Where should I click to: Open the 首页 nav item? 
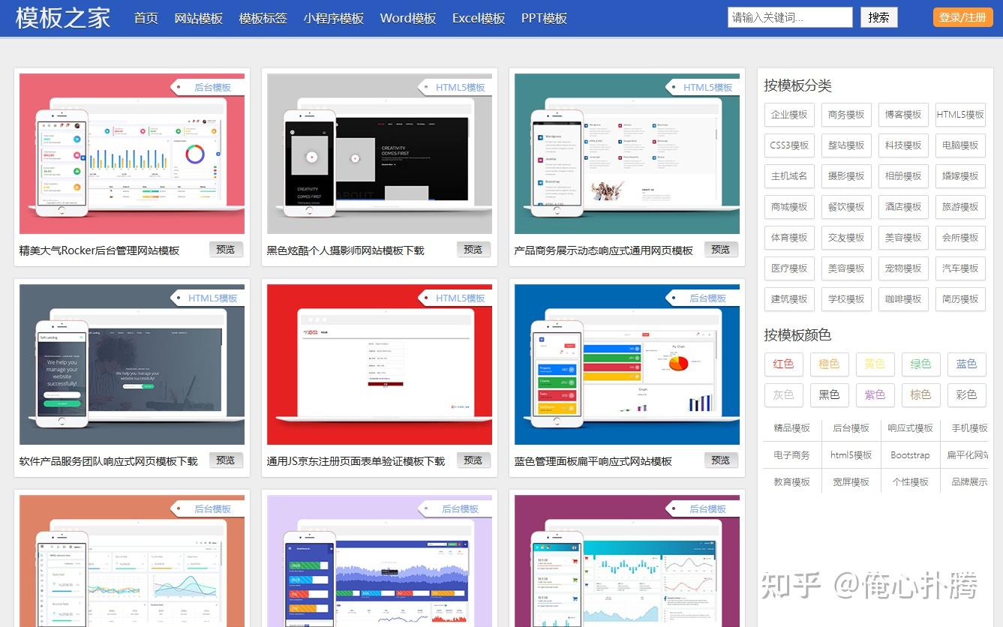[146, 18]
